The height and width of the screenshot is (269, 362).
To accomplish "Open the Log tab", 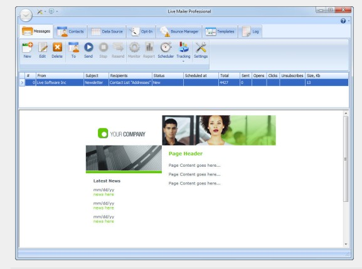I will (250, 31).
